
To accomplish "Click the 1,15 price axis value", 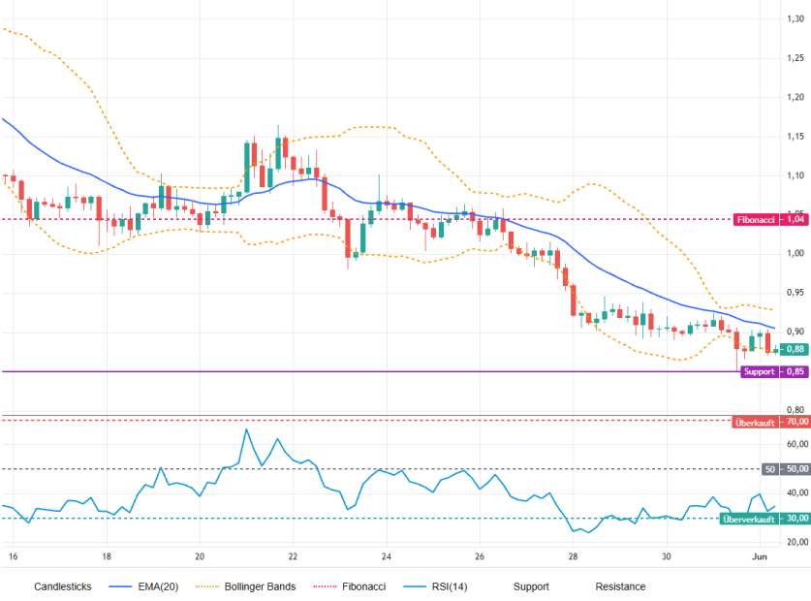I will (795, 137).
